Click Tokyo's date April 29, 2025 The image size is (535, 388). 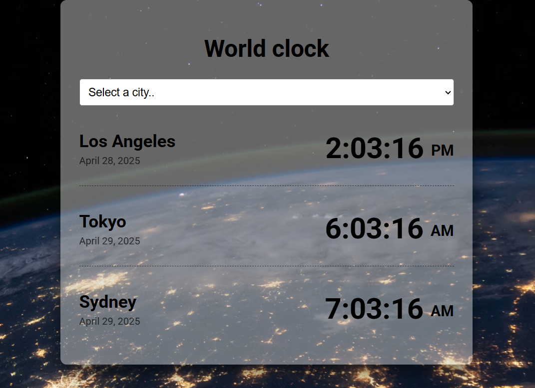click(x=109, y=241)
